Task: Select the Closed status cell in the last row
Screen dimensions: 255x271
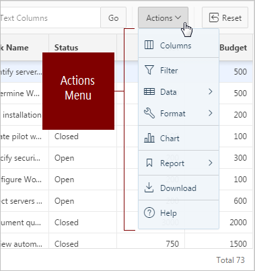Action: (67, 244)
